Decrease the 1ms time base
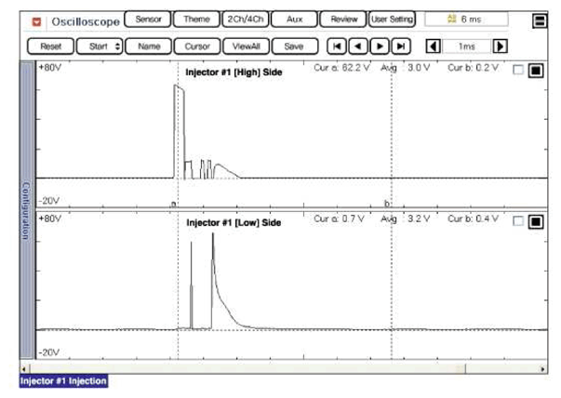This screenshot has width=561, height=398. tap(433, 46)
